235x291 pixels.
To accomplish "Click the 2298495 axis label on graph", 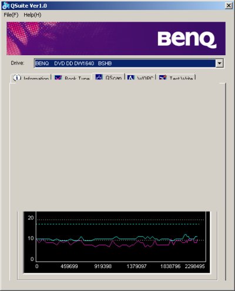I will coord(194,266).
